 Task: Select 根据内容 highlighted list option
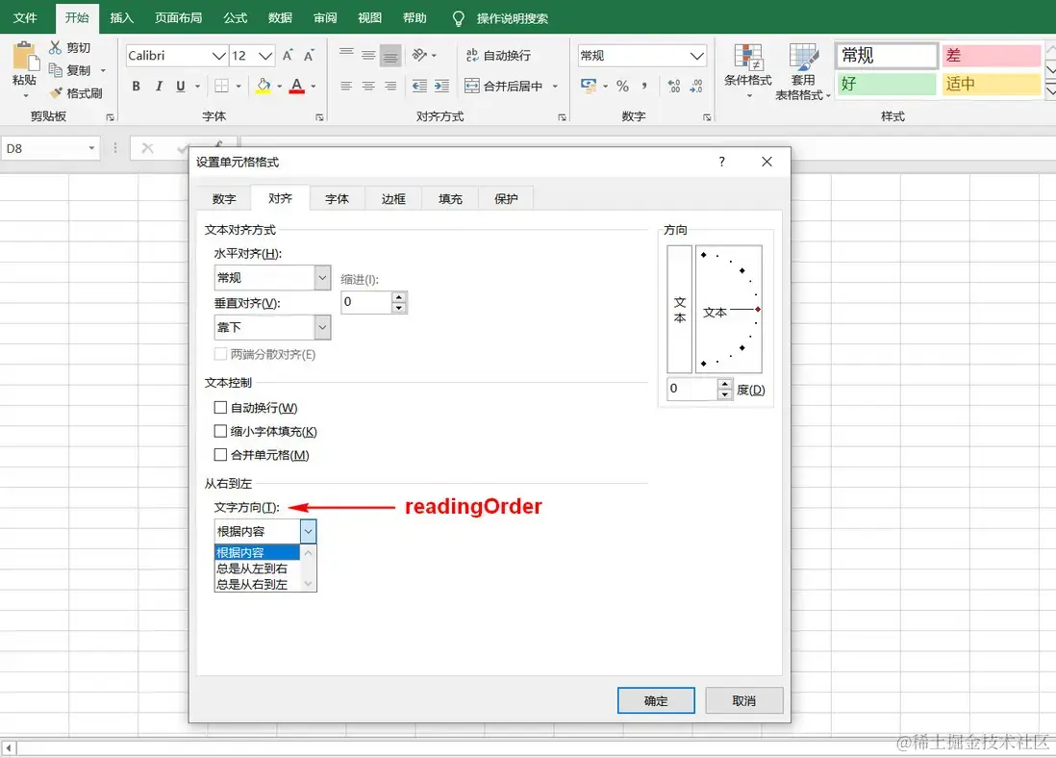257,552
